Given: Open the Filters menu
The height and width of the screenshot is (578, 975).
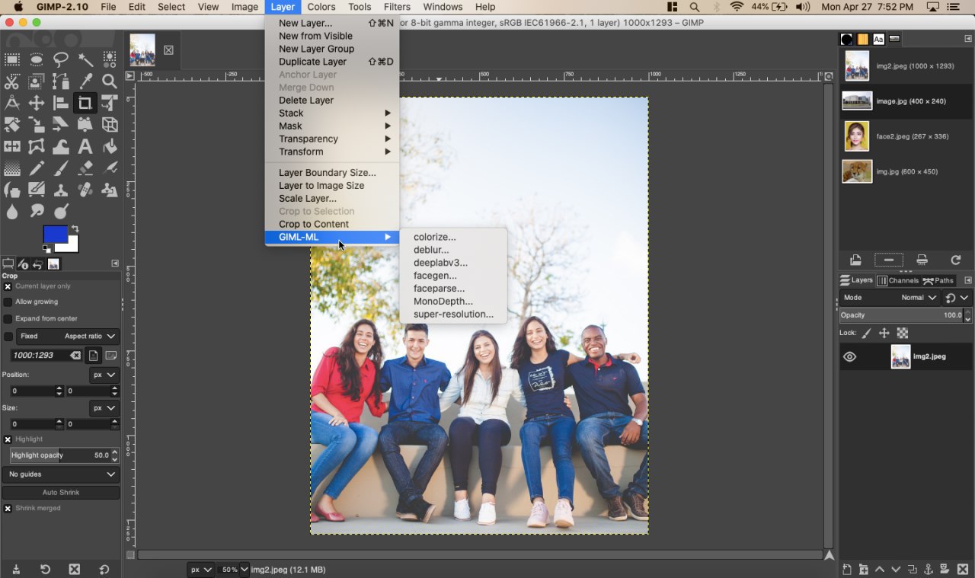Looking at the screenshot, I should click(x=397, y=7).
